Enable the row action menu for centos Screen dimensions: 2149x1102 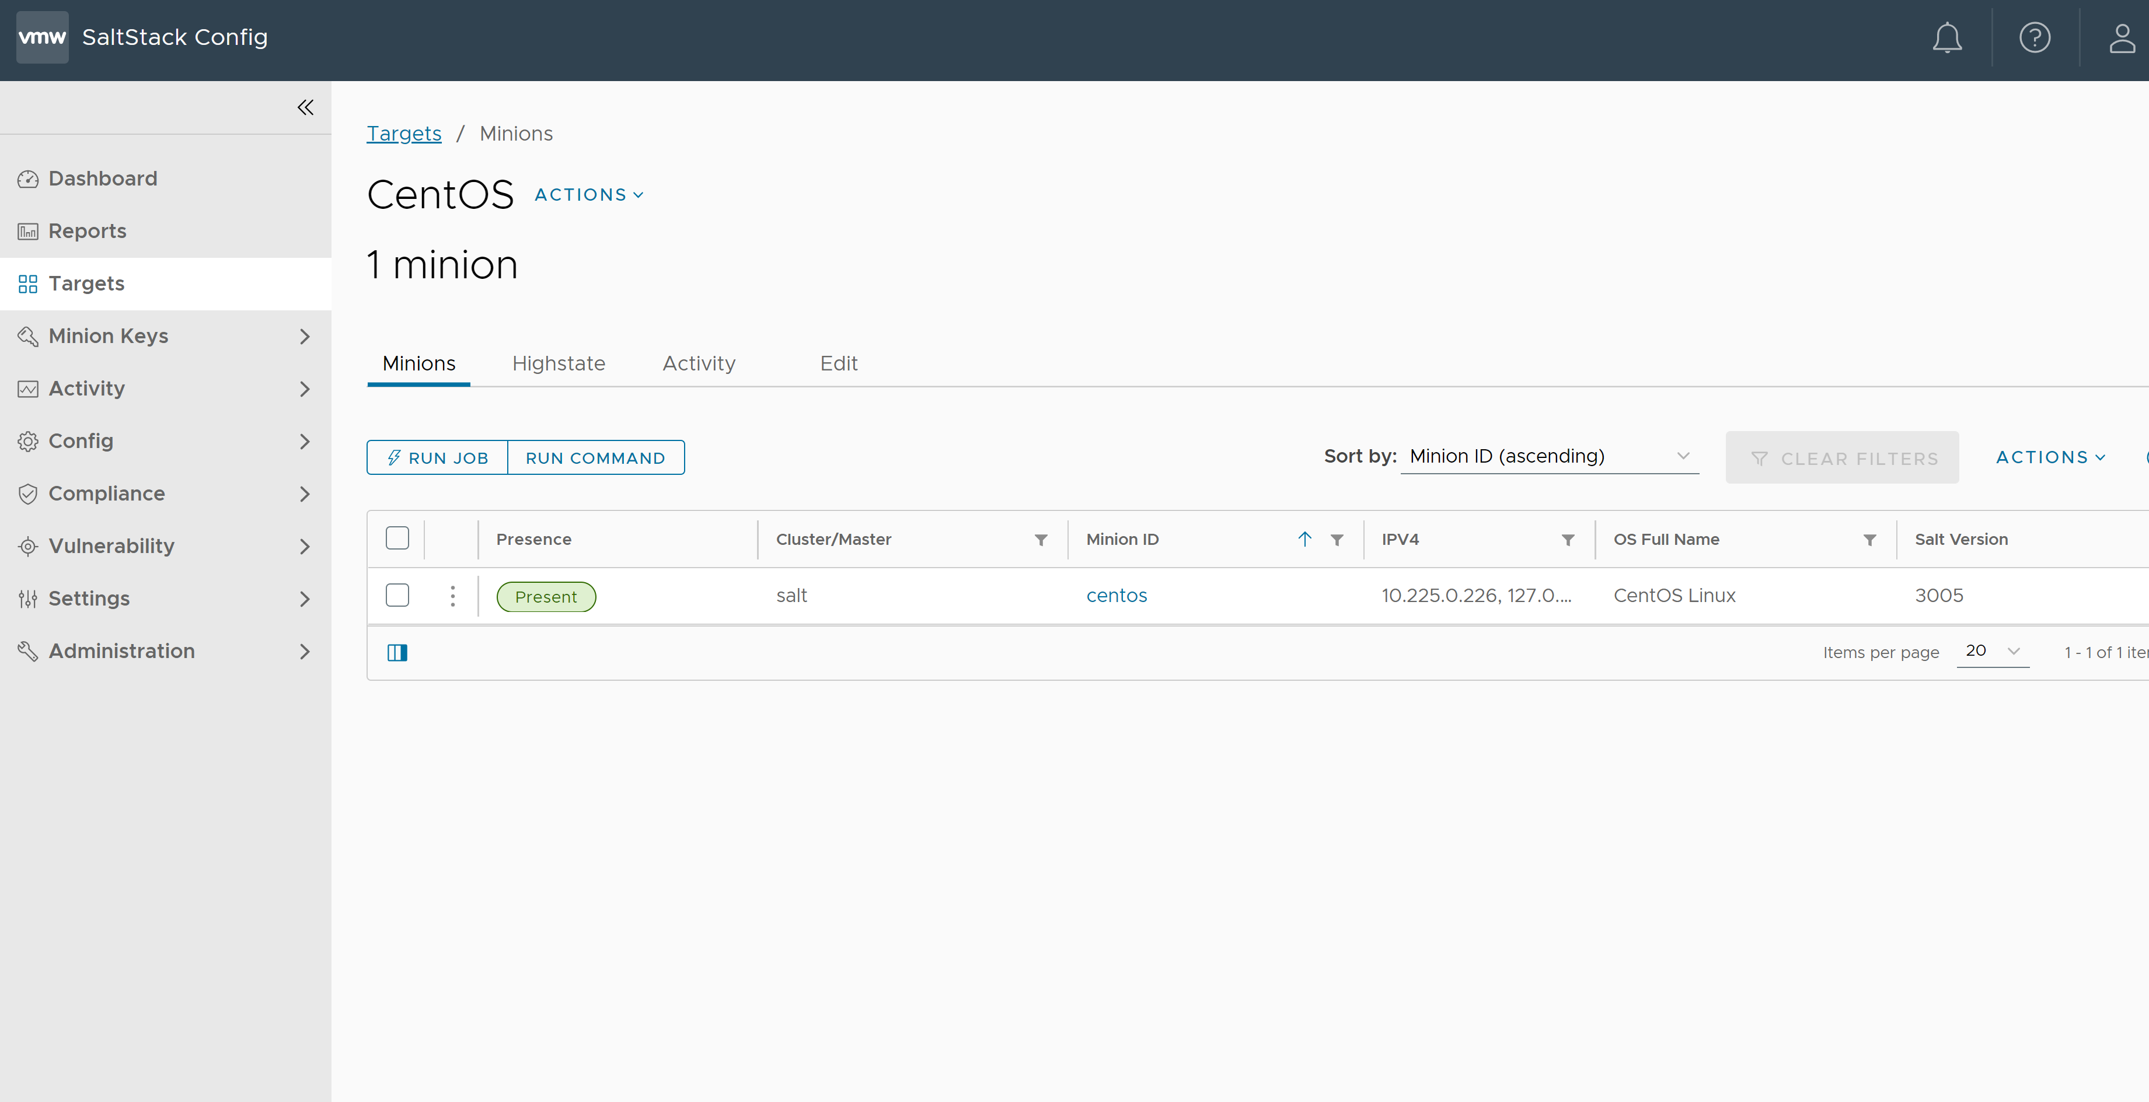452,594
